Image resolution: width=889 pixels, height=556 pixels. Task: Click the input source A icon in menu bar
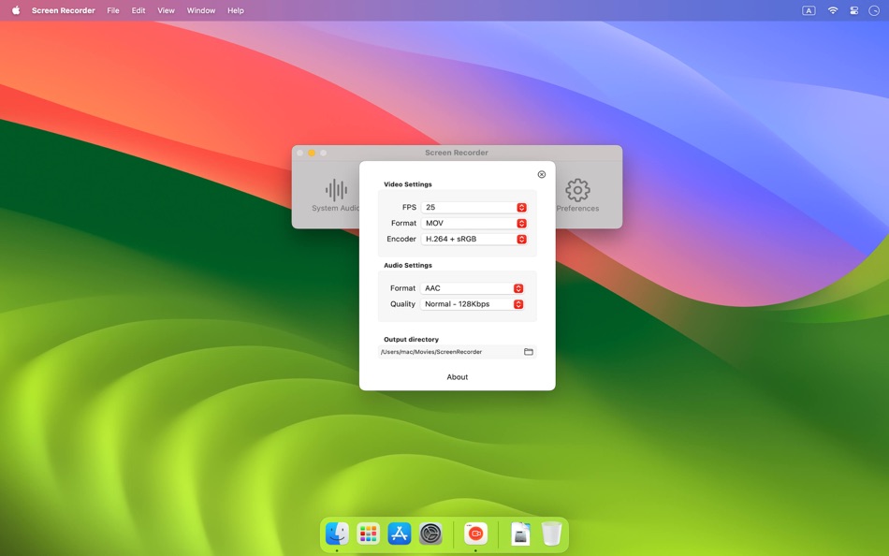pyautogui.click(x=809, y=11)
